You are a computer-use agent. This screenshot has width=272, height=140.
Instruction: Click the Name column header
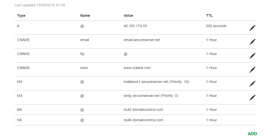click(85, 15)
